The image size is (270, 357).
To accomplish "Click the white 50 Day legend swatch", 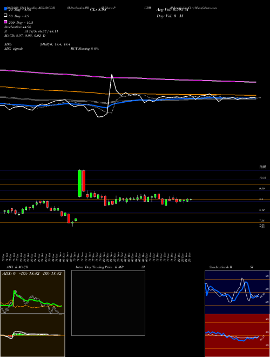I will [6, 16].
